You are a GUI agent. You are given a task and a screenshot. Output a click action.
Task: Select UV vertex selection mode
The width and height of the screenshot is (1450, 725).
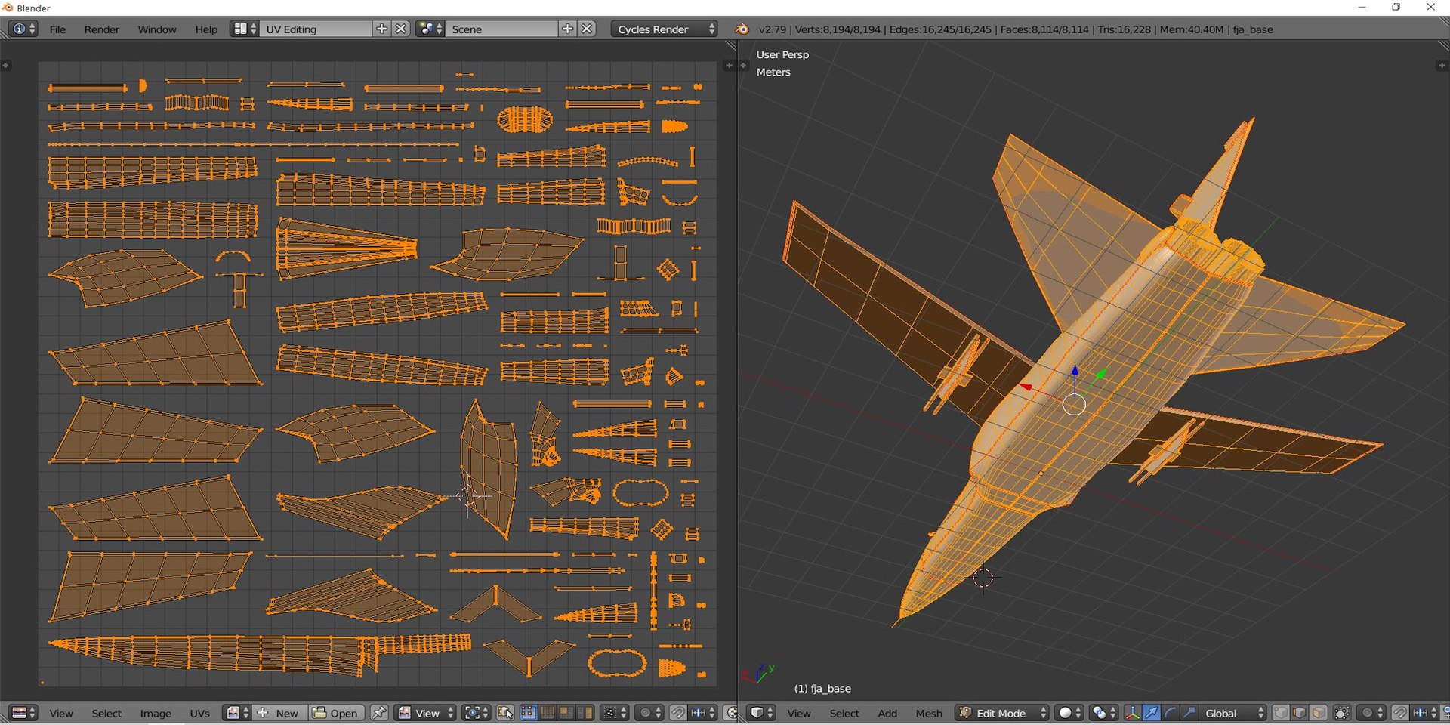coord(529,713)
